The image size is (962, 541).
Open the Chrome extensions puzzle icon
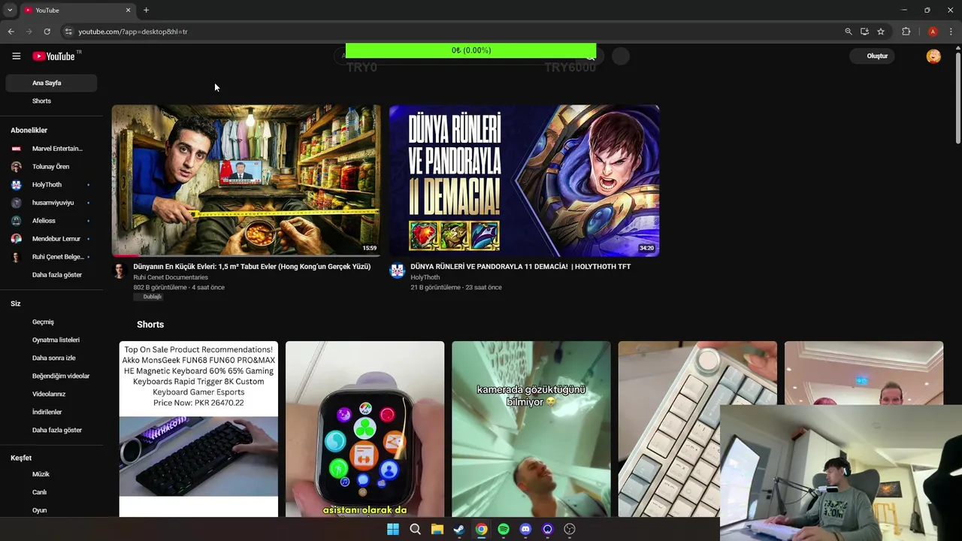point(906,32)
